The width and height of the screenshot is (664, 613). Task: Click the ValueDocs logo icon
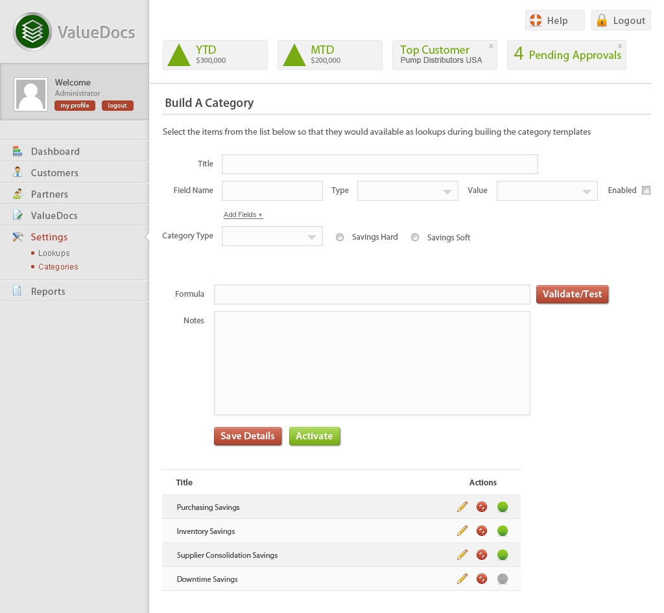point(32,32)
